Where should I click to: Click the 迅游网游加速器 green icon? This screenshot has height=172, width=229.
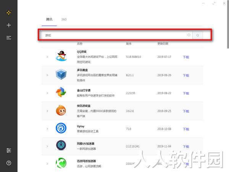click(61, 163)
